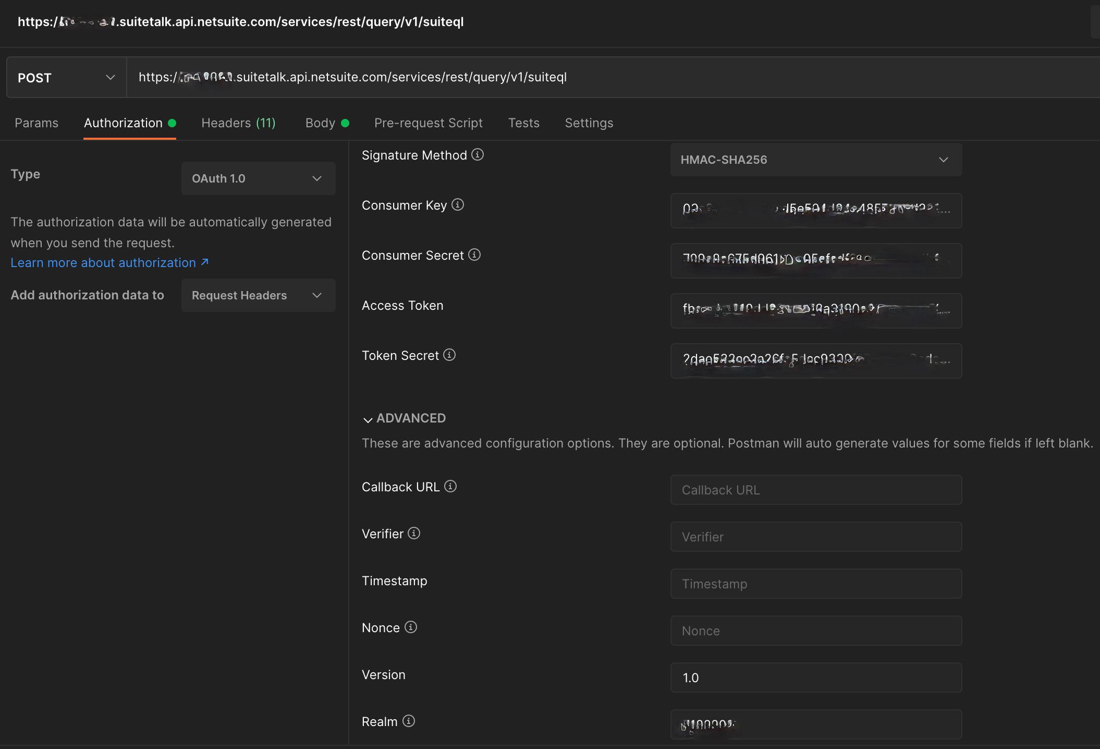
Task: Open the HTTP method dropdown showing POST
Action: pos(66,77)
